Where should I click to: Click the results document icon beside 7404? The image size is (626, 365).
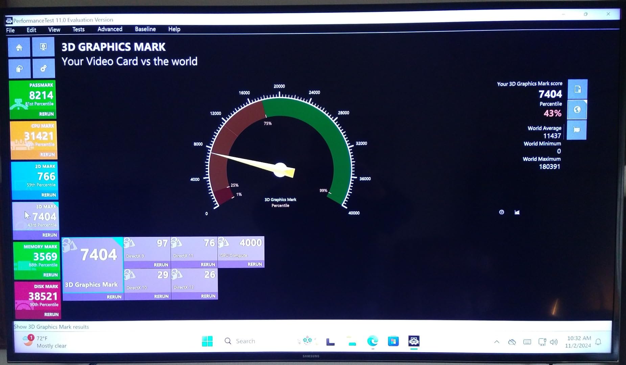pos(578,89)
